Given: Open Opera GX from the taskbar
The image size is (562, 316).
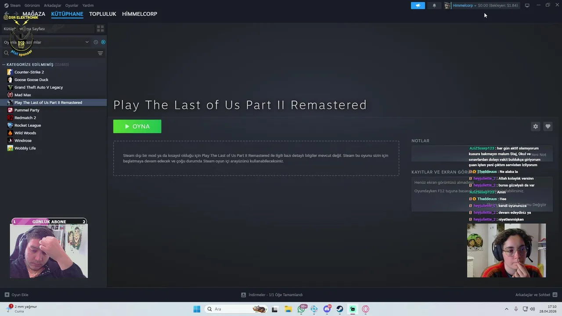Looking at the screenshot, I should click(x=365, y=309).
